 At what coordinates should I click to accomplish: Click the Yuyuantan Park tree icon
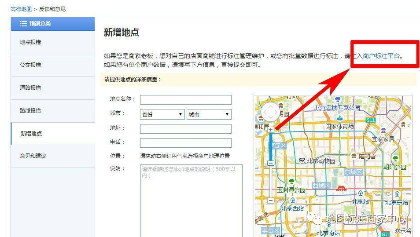(x=291, y=182)
